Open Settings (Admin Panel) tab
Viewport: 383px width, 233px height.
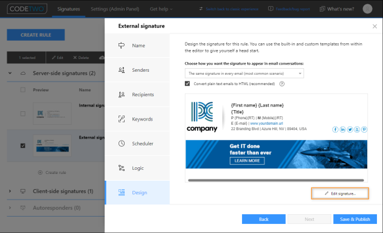(115, 9)
